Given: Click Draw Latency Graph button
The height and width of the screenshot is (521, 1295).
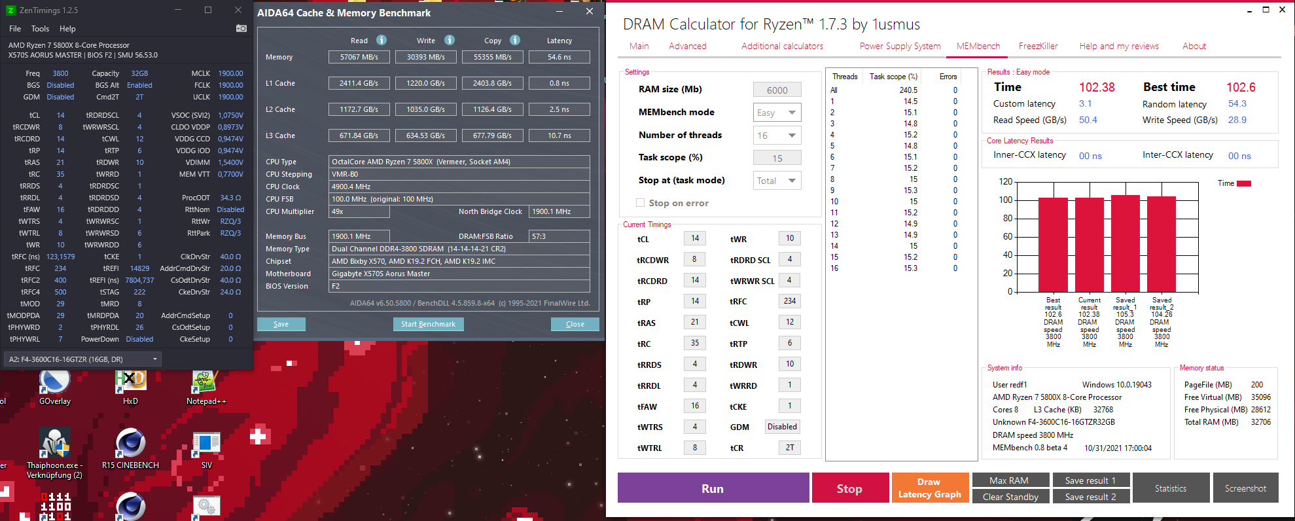Looking at the screenshot, I should click(929, 488).
